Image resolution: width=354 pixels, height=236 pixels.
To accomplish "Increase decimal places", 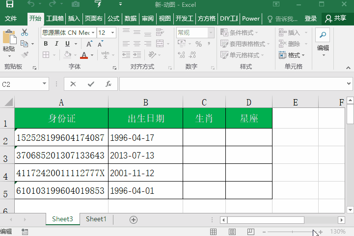I will click(x=181, y=54).
